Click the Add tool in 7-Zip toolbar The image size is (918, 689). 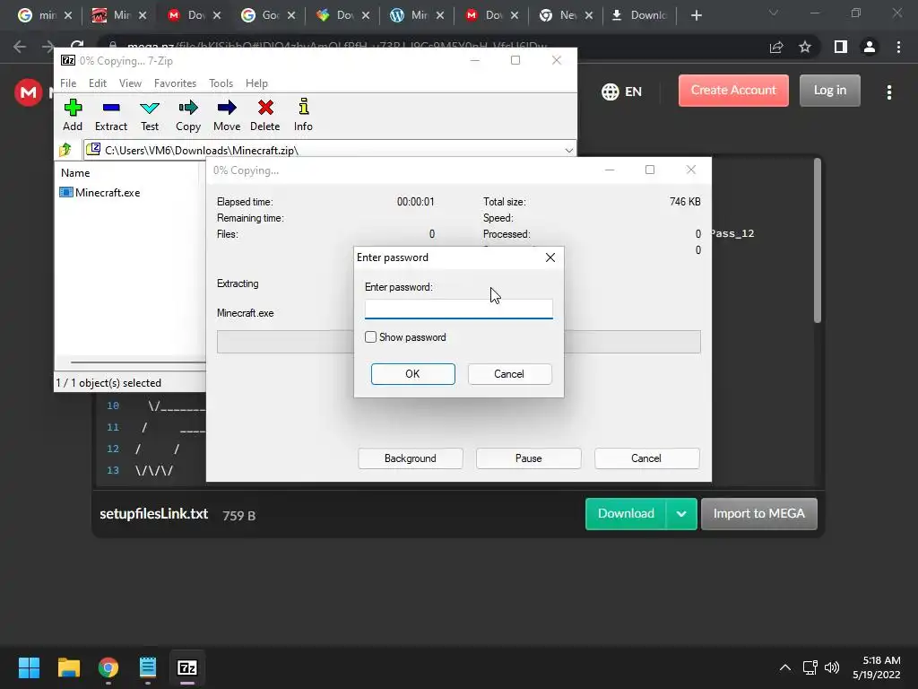coord(73,115)
